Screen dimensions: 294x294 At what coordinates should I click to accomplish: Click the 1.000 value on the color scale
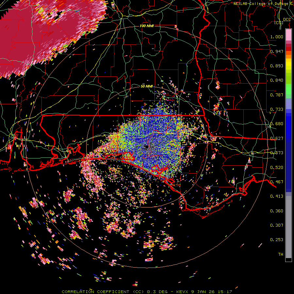click(277, 37)
